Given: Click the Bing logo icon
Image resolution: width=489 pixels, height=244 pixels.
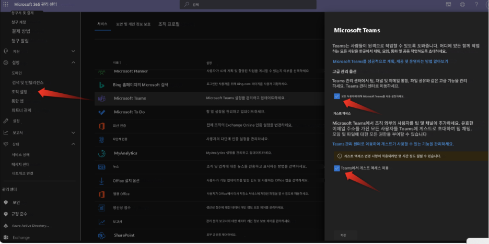Looking at the screenshot, I should (102, 84).
